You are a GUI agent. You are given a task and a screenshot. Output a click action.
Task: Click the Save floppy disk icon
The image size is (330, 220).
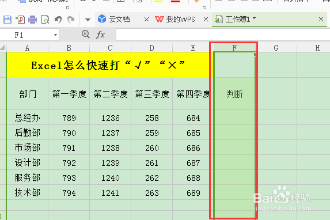[x=7, y=20]
